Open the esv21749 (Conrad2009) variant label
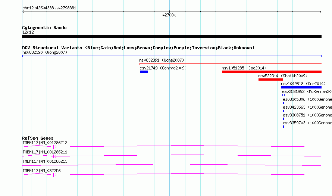The image size is (332, 196). [x=163, y=68]
